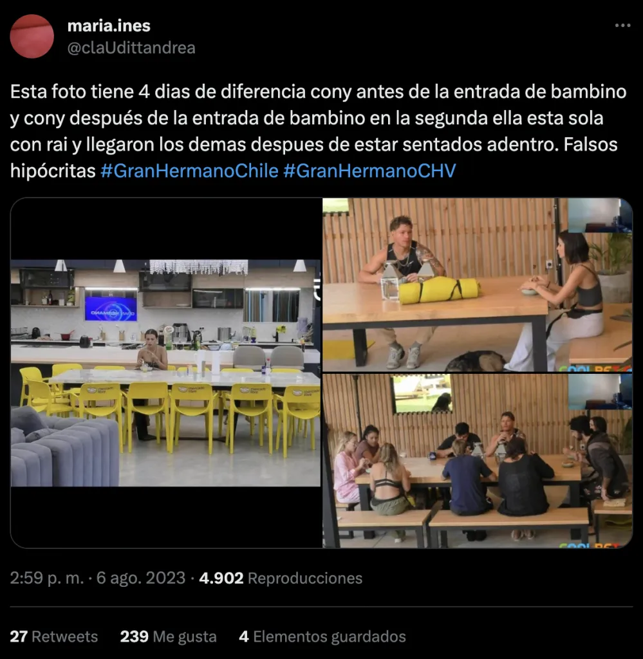643x659 pixels.
Task: Open the photo of two people at a table
Action: 478,285
